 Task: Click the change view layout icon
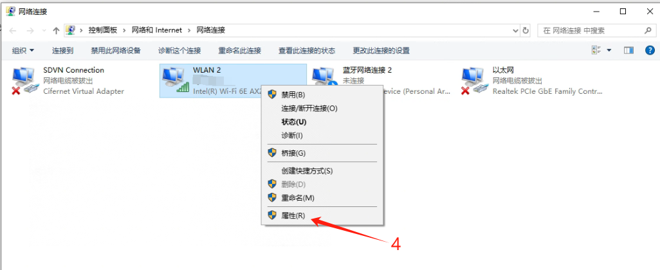(596, 51)
